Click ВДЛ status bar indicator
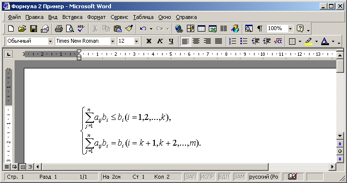The image size is (347, 183). [223, 177]
